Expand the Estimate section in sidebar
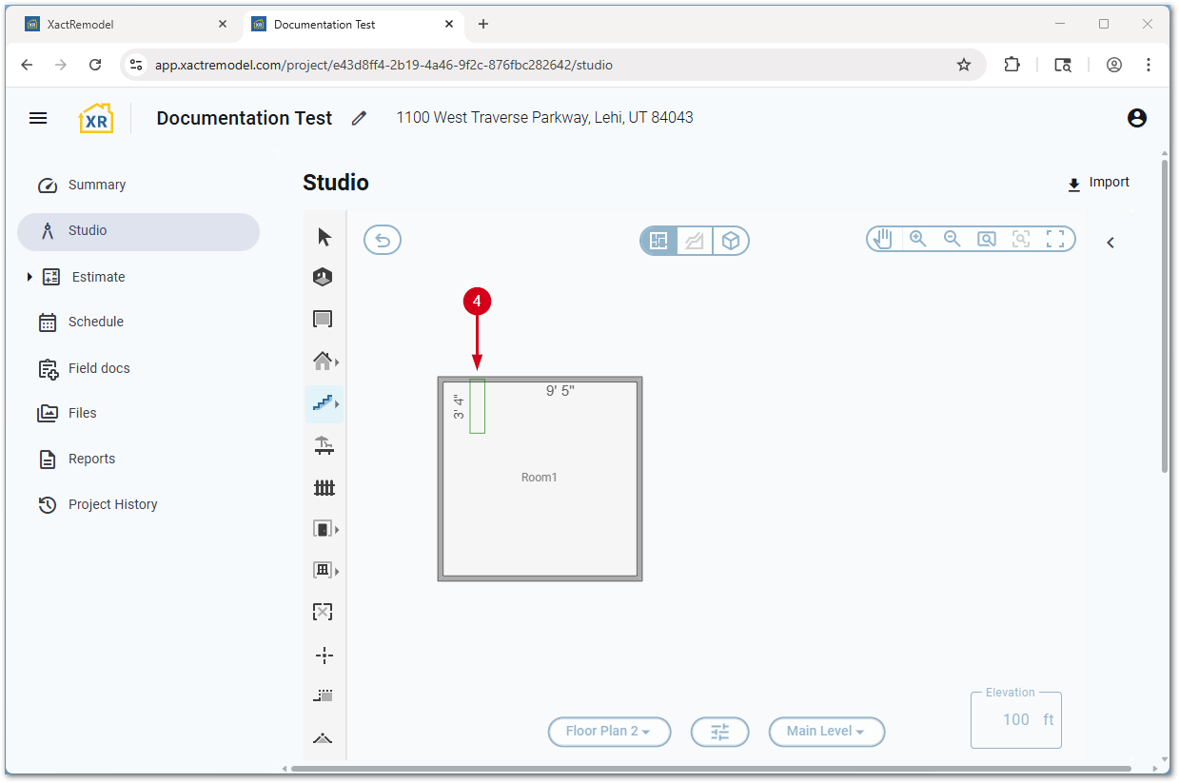Screen dimensions: 1179x783 point(29,277)
